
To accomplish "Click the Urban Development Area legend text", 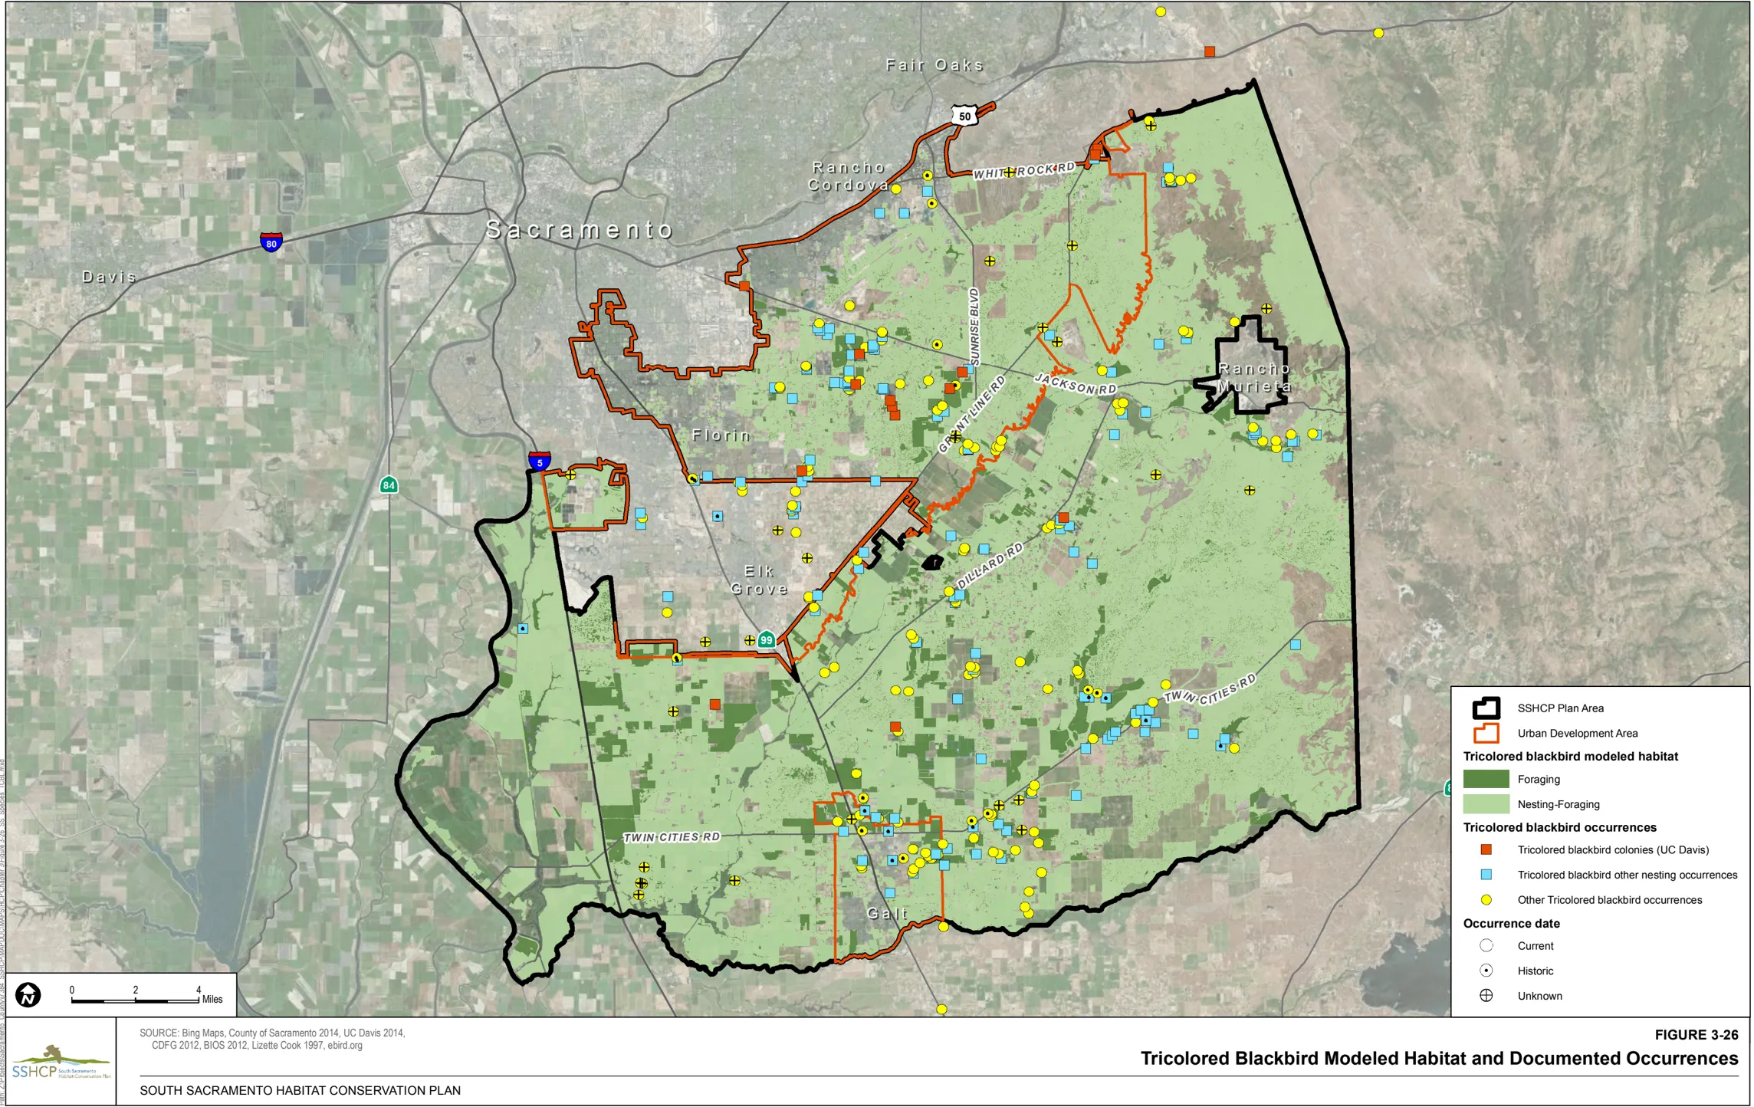I will pos(1577,734).
